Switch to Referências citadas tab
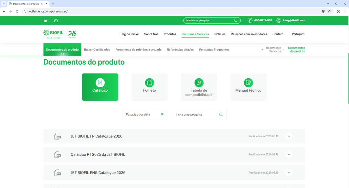This screenshot has width=349, height=188. tap(180, 50)
